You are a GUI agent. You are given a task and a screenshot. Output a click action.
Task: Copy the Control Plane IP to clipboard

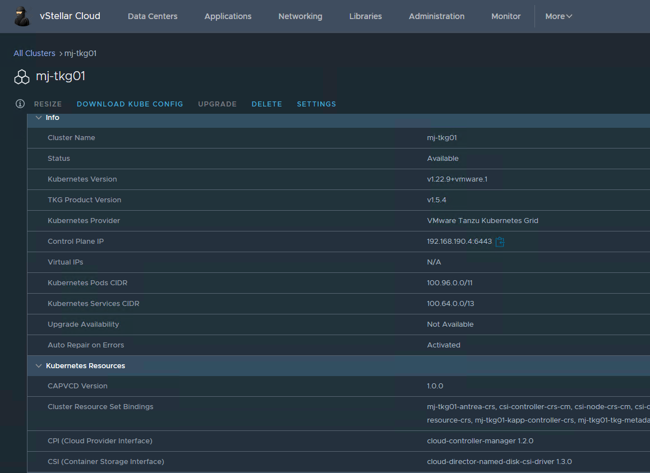(x=500, y=242)
